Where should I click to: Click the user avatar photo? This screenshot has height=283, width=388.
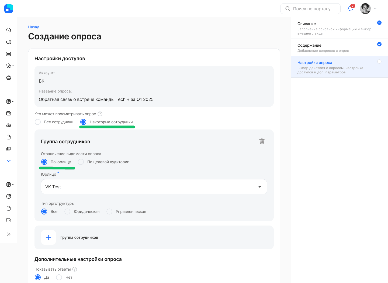(365, 9)
